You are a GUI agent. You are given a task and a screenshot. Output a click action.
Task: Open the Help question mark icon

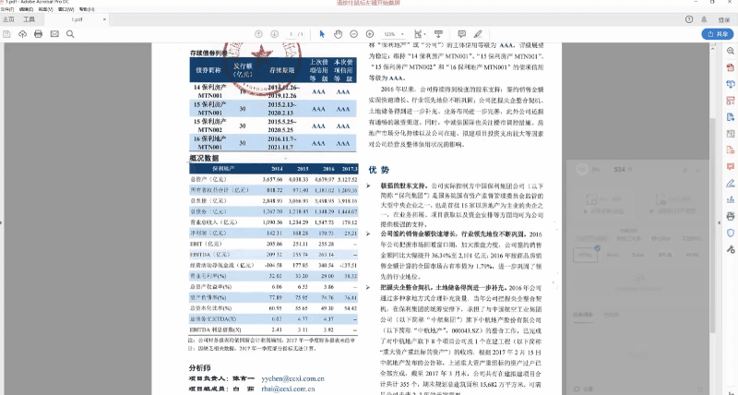[x=689, y=18]
